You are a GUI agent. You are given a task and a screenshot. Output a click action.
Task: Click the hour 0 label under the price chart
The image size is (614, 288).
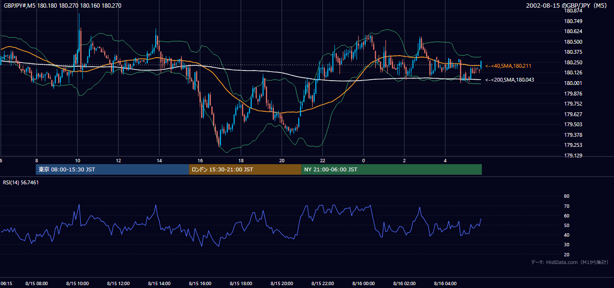point(364,160)
